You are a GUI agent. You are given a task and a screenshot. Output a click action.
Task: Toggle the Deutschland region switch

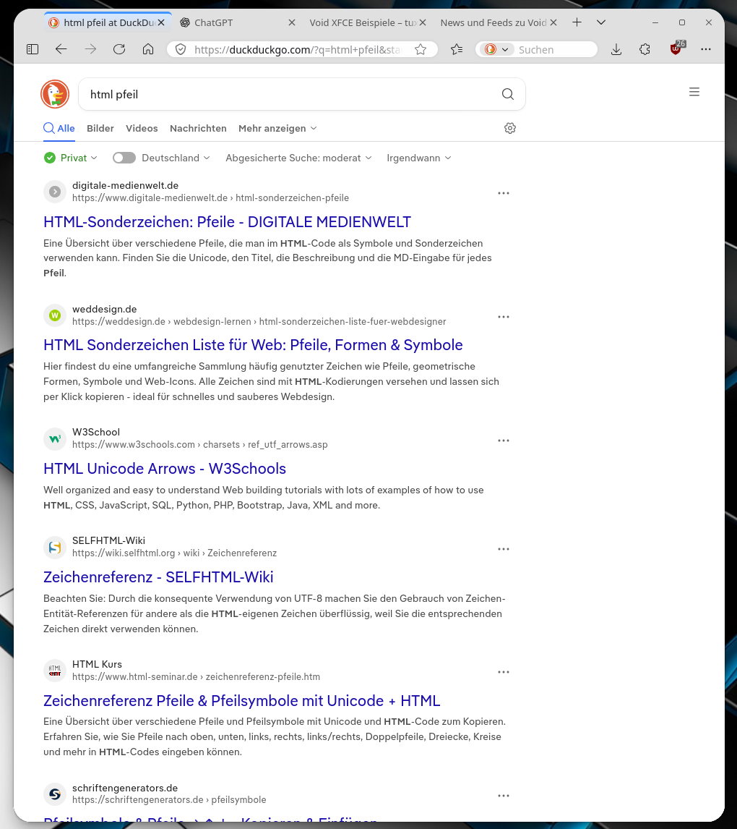(124, 158)
